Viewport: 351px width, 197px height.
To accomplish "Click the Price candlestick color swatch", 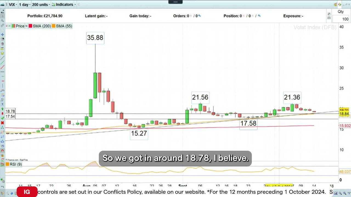I will (13, 26).
